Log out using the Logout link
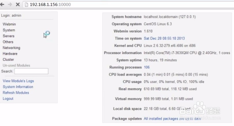Viewport: 234px width, 126px height. coord(8,98)
